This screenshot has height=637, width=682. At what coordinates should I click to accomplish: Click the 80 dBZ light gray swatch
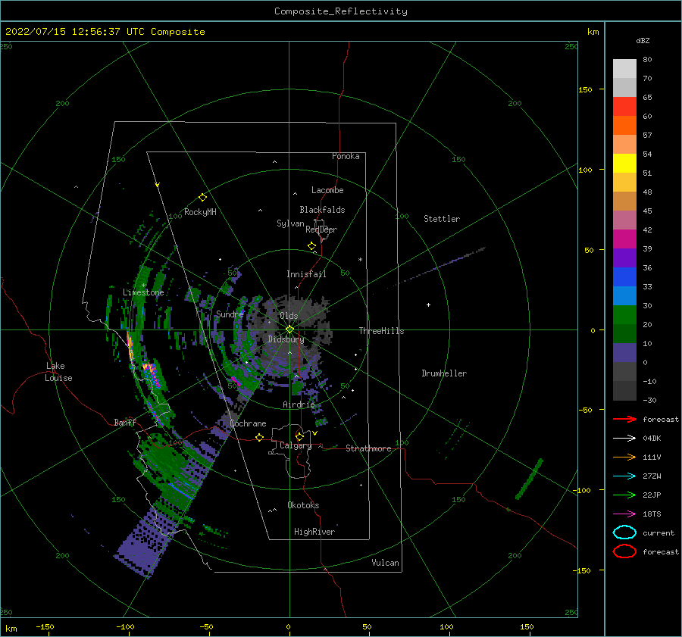(624, 69)
